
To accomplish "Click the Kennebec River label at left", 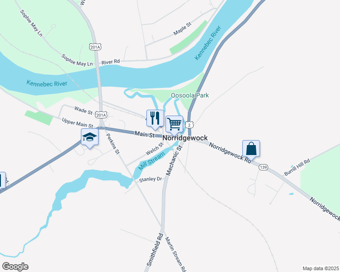I will 47,83.
